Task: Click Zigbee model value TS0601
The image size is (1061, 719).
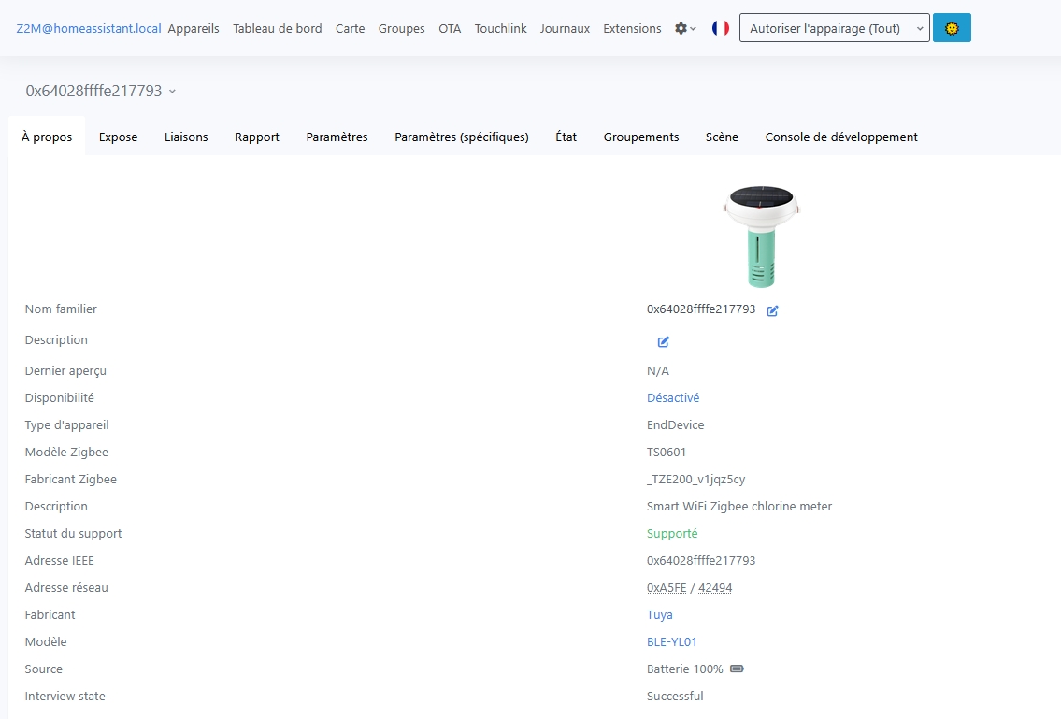Action: pos(666,453)
